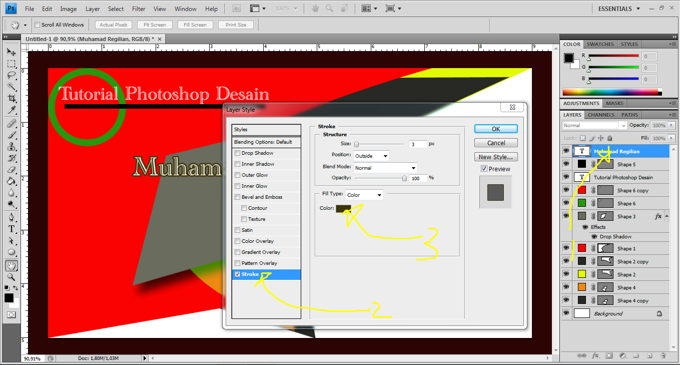The height and width of the screenshot is (365, 680).
Task: Open the Filter menu
Action: coord(139,8)
